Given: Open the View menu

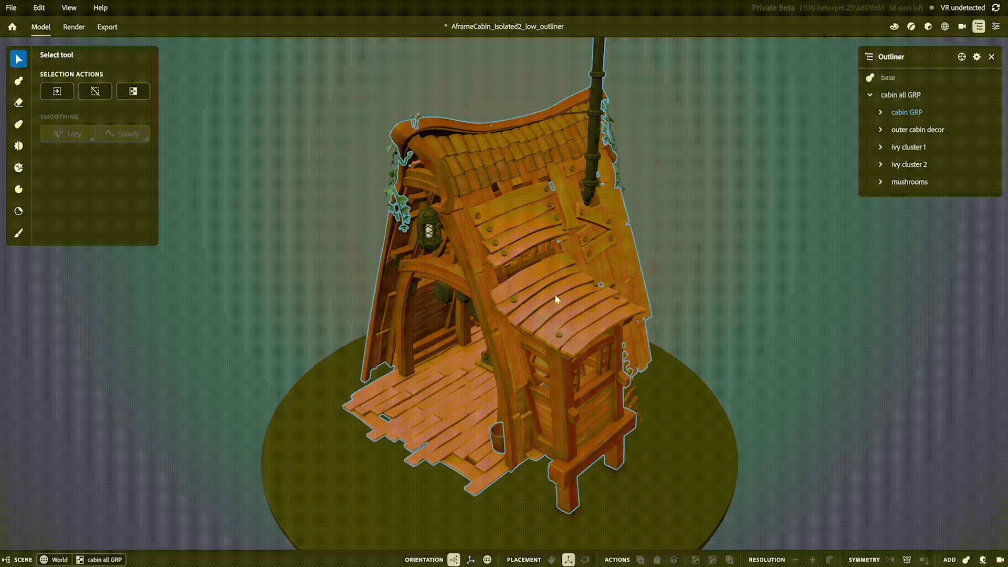Looking at the screenshot, I should pyautogui.click(x=69, y=8).
